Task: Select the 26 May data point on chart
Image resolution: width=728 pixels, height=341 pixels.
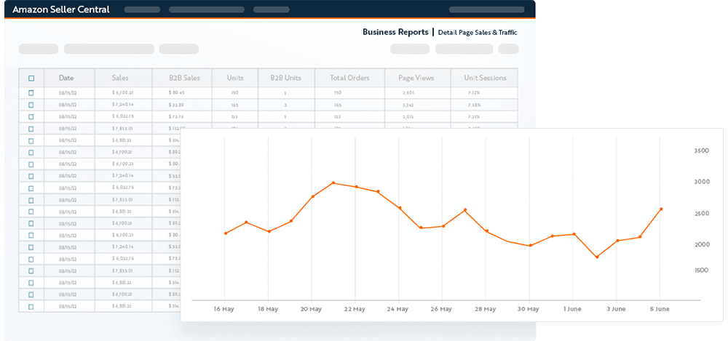Action: [x=443, y=226]
